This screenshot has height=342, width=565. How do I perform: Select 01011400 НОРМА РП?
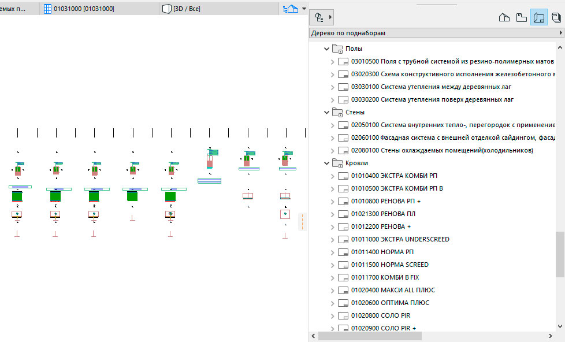click(x=382, y=252)
